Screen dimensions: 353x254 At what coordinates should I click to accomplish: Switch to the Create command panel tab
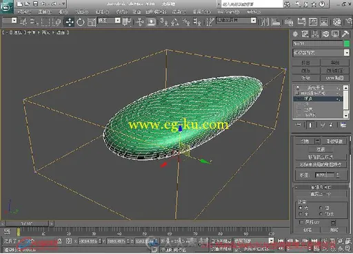point(295,34)
